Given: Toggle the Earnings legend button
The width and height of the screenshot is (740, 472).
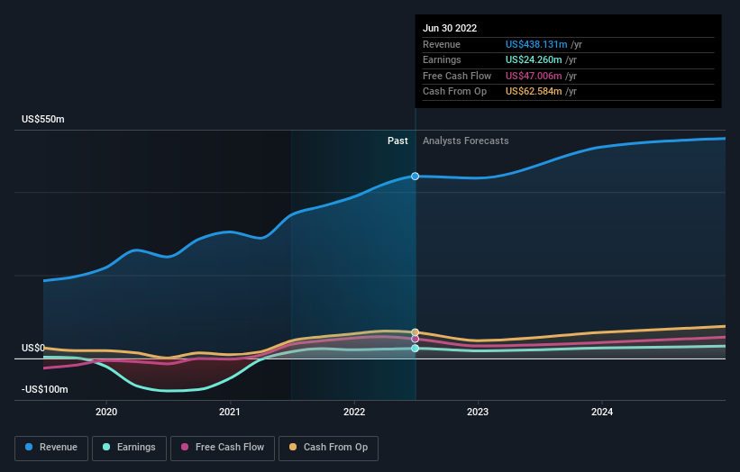Looking at the screenshot, I should (x=129, y=448).
